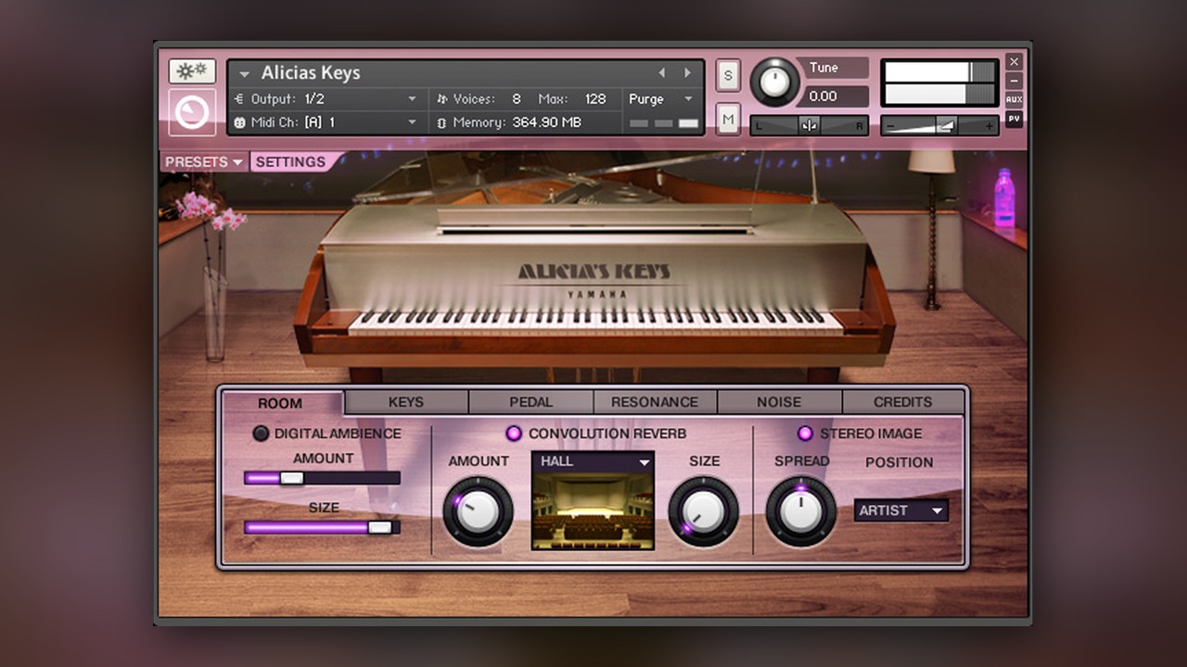The image size is (1187, 667).
Task: Load the next instrument preset arrow
Action: 687,73
